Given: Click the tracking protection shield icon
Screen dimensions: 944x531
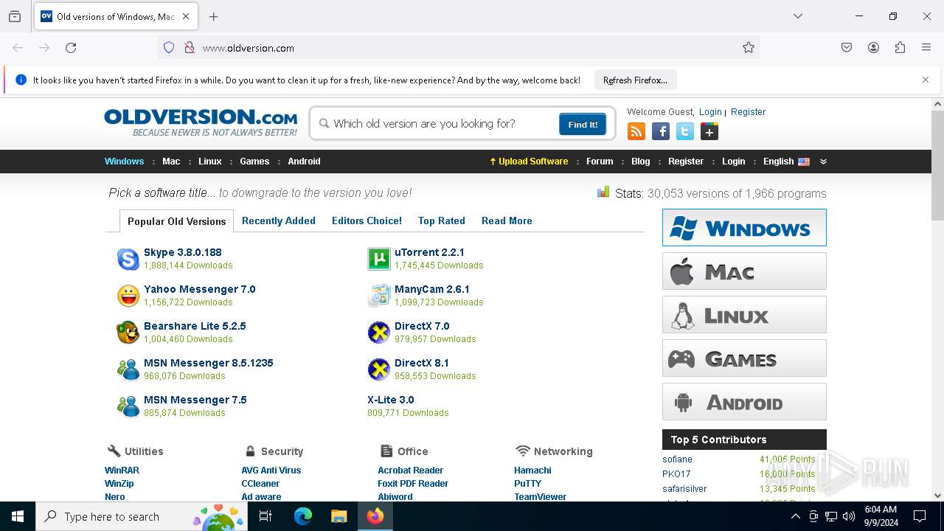Looking at the screenshot, I should pyautogui.click(x=169, y=48).
